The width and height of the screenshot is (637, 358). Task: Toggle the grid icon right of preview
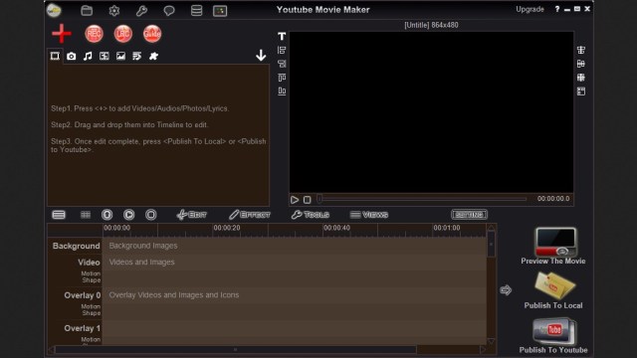(x=581, y=78)
